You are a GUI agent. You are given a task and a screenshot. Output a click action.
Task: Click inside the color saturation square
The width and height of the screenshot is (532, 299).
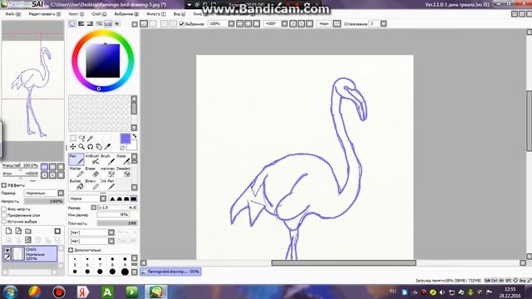pyautogui.click(x=102, y=61)
